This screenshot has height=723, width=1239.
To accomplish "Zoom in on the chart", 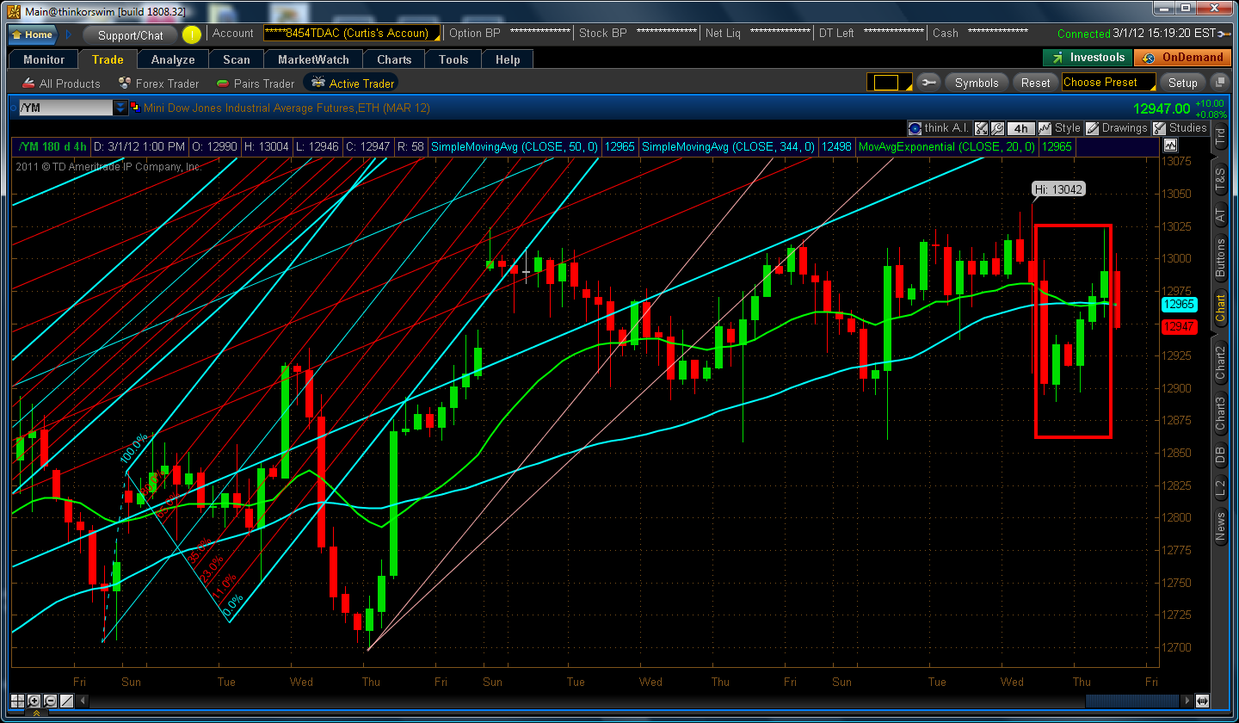I will 34,701.
